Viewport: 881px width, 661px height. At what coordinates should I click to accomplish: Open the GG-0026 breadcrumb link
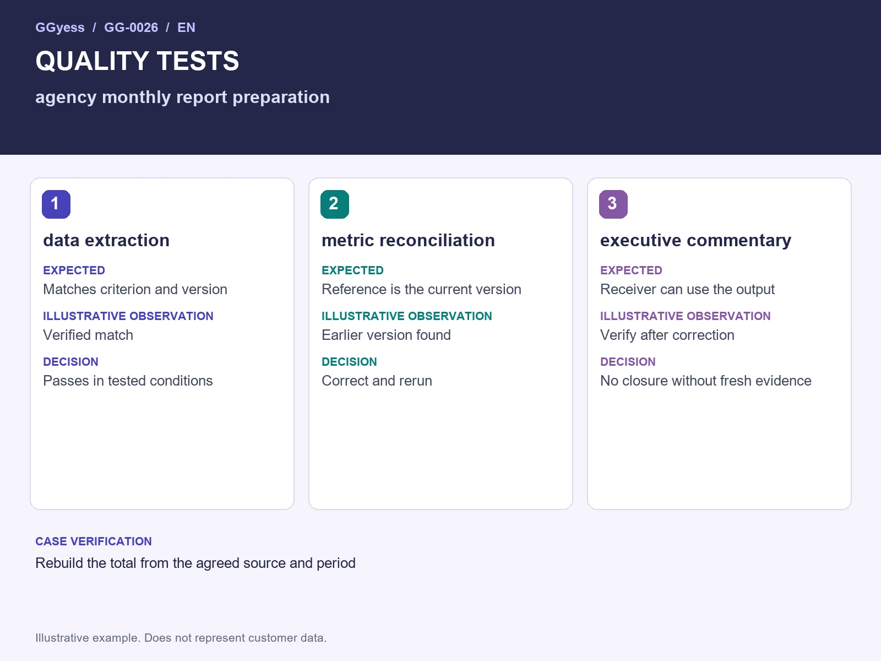click(x=131, y=28)
